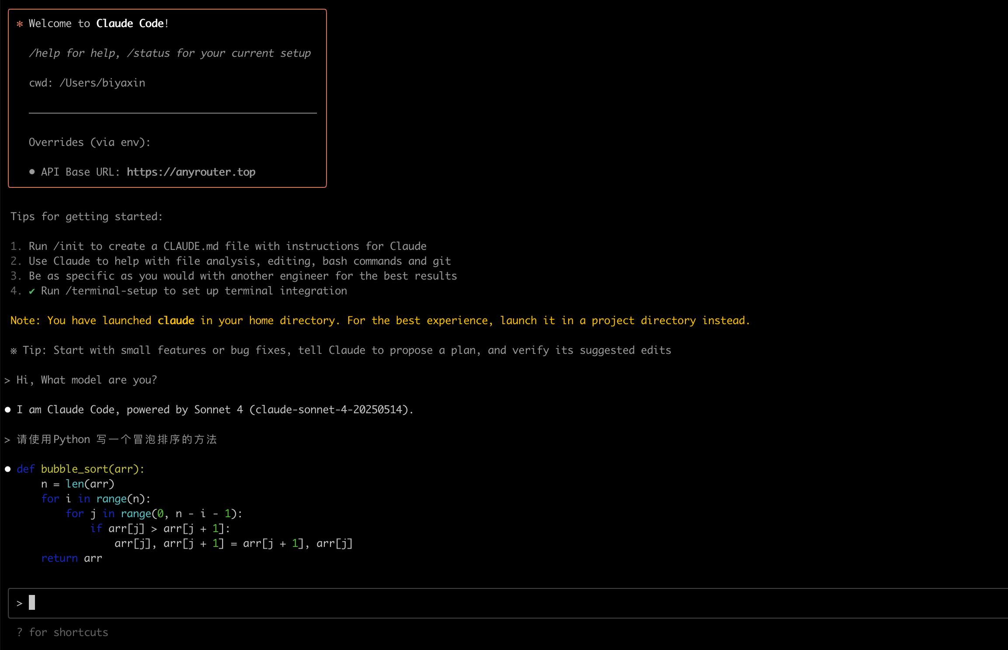Click tip 1 'Run /init to create a CLAUDE.md'
This screenshot has width=1008, height=650.
227,246
